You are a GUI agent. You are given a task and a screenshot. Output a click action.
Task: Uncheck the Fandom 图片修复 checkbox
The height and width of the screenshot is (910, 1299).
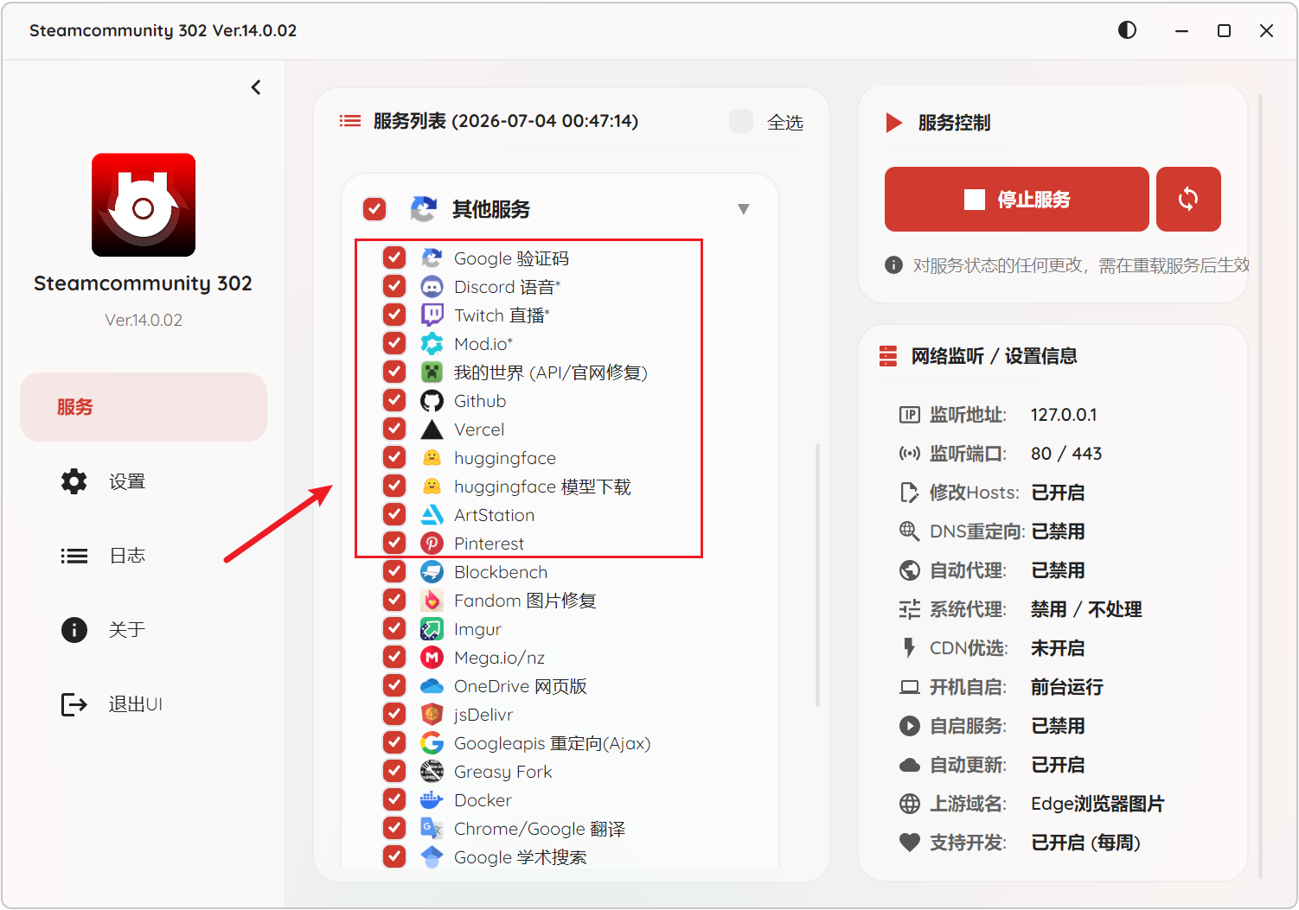coord(394,600)
